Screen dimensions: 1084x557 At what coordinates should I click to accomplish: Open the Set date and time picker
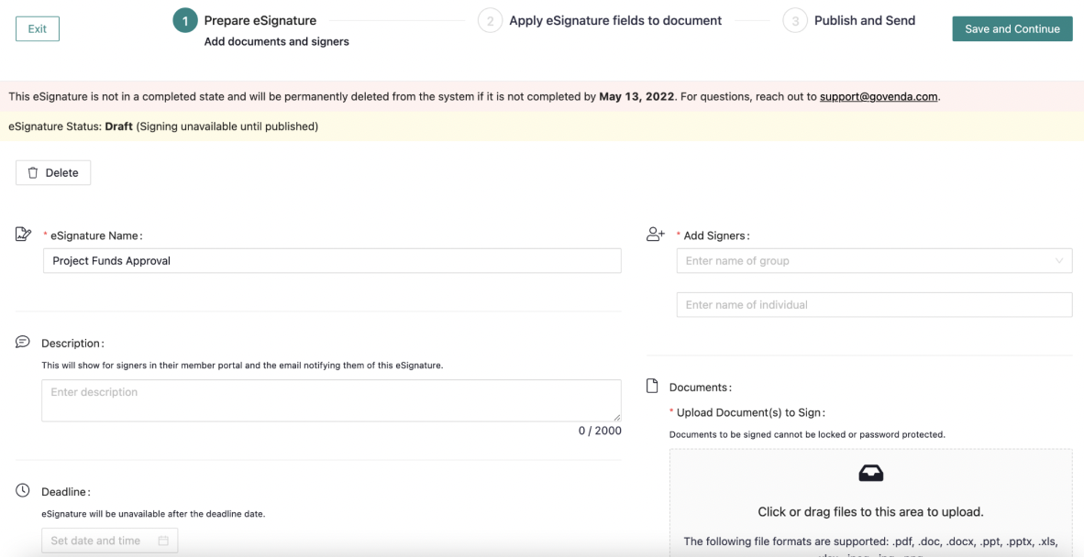click(x=110, y=541)
